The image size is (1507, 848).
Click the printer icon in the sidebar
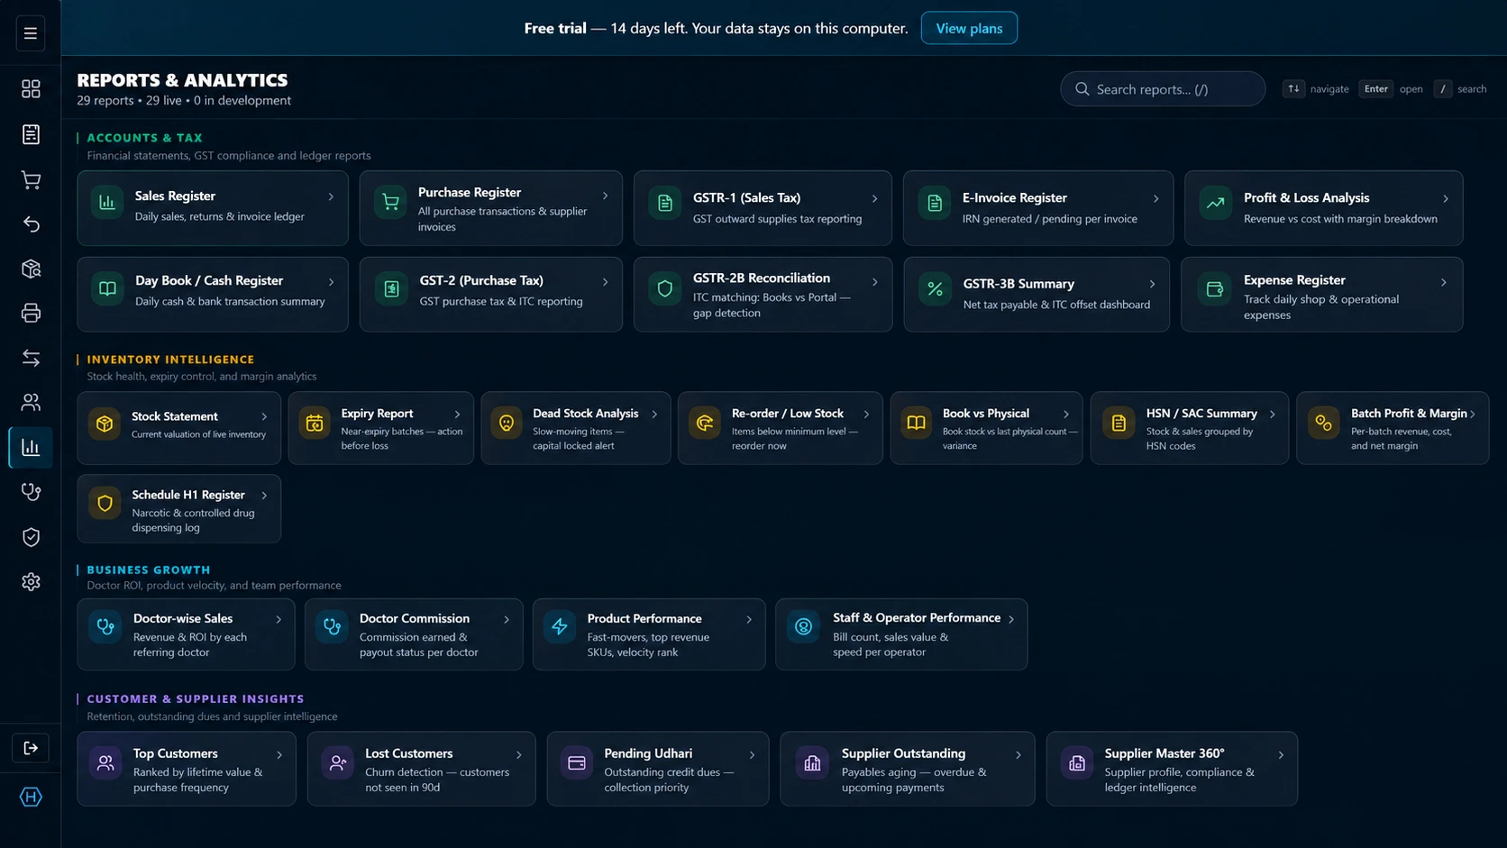coord(31,313)
